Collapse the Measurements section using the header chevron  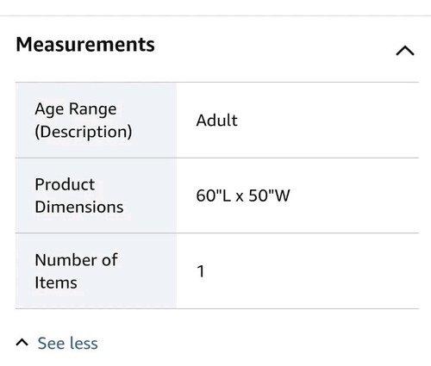pyautogui.click(x=405, y=51)
